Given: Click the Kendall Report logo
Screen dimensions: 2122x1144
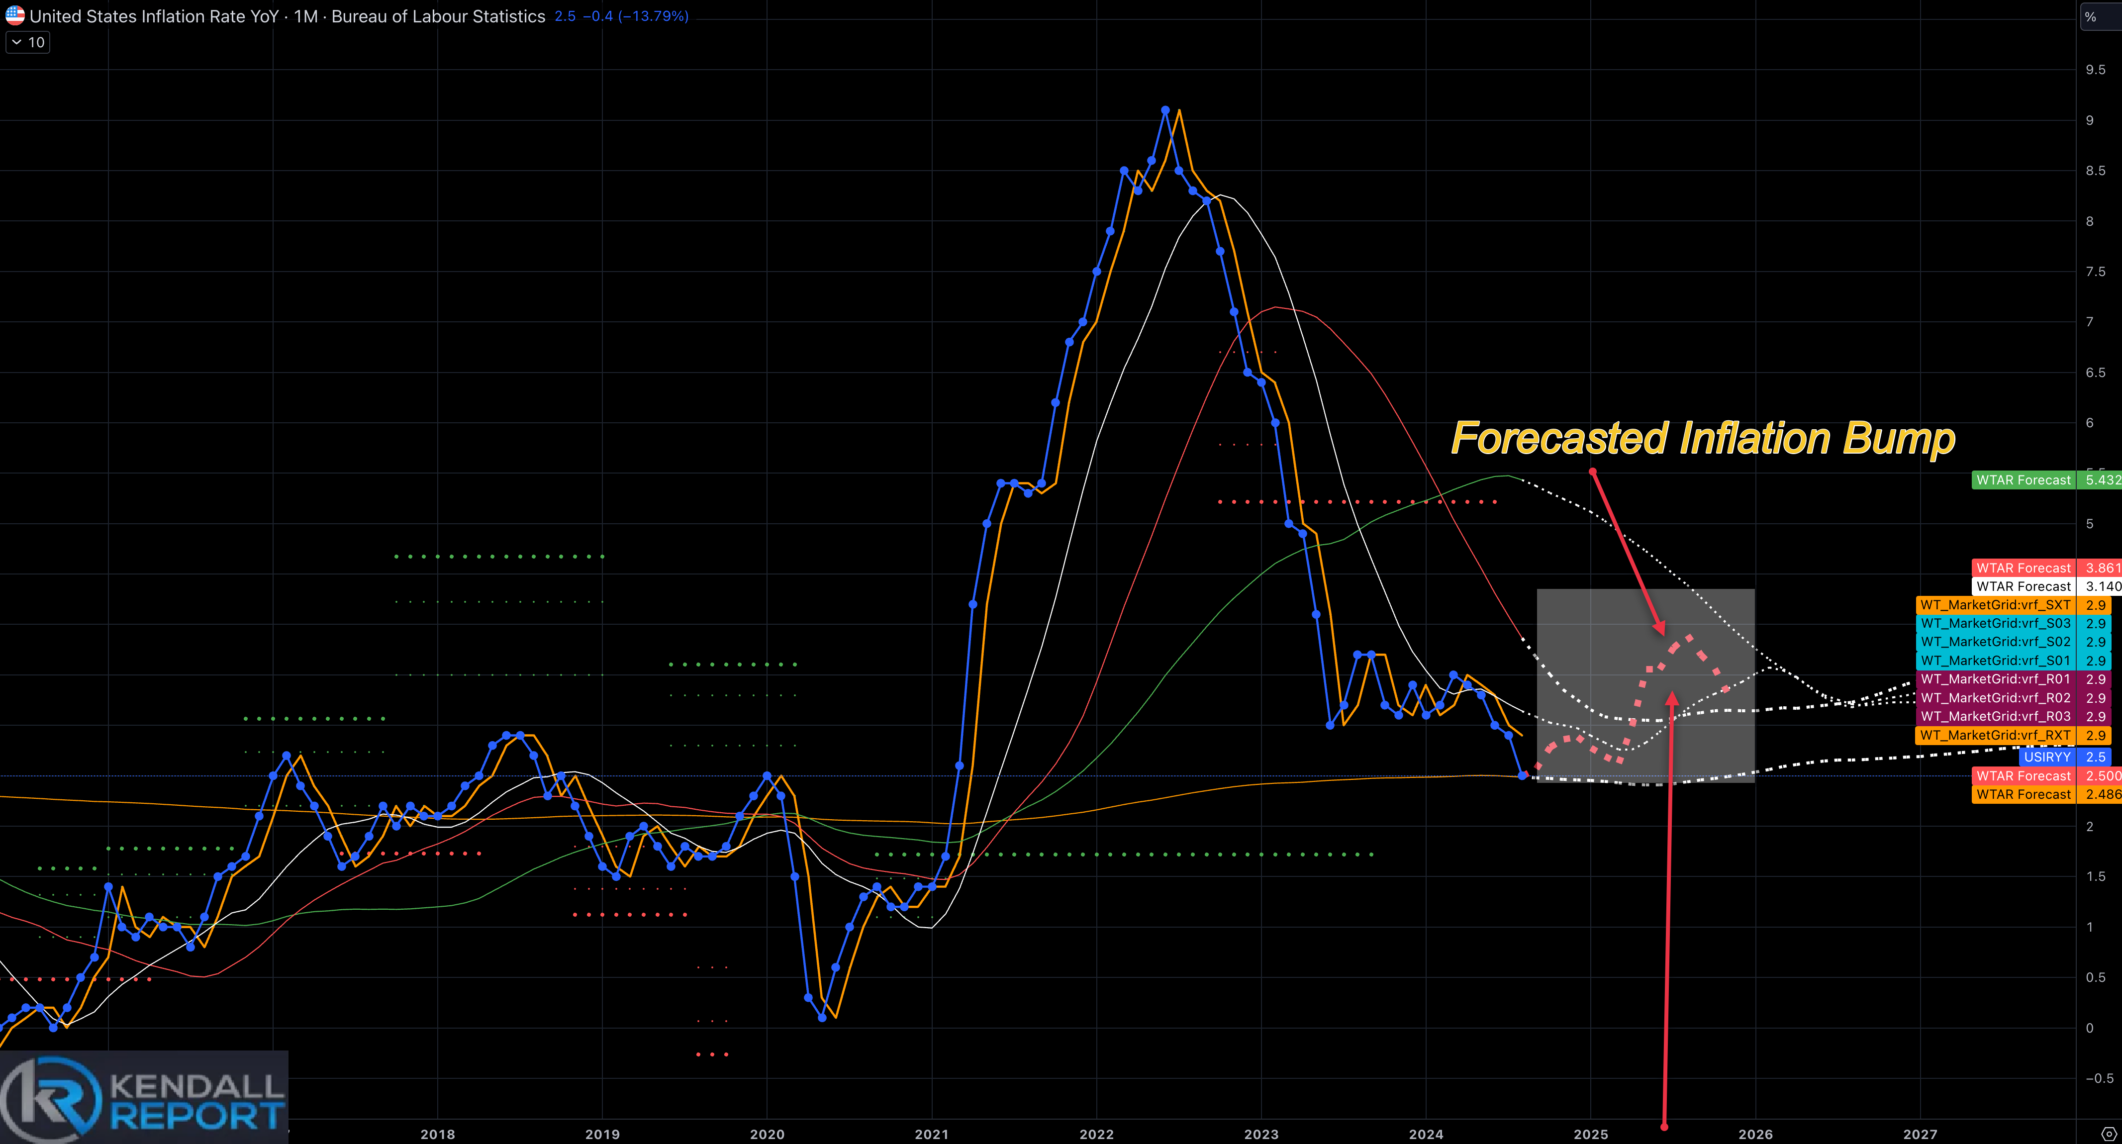Looking at the screenshot, I should [144, 1098].
